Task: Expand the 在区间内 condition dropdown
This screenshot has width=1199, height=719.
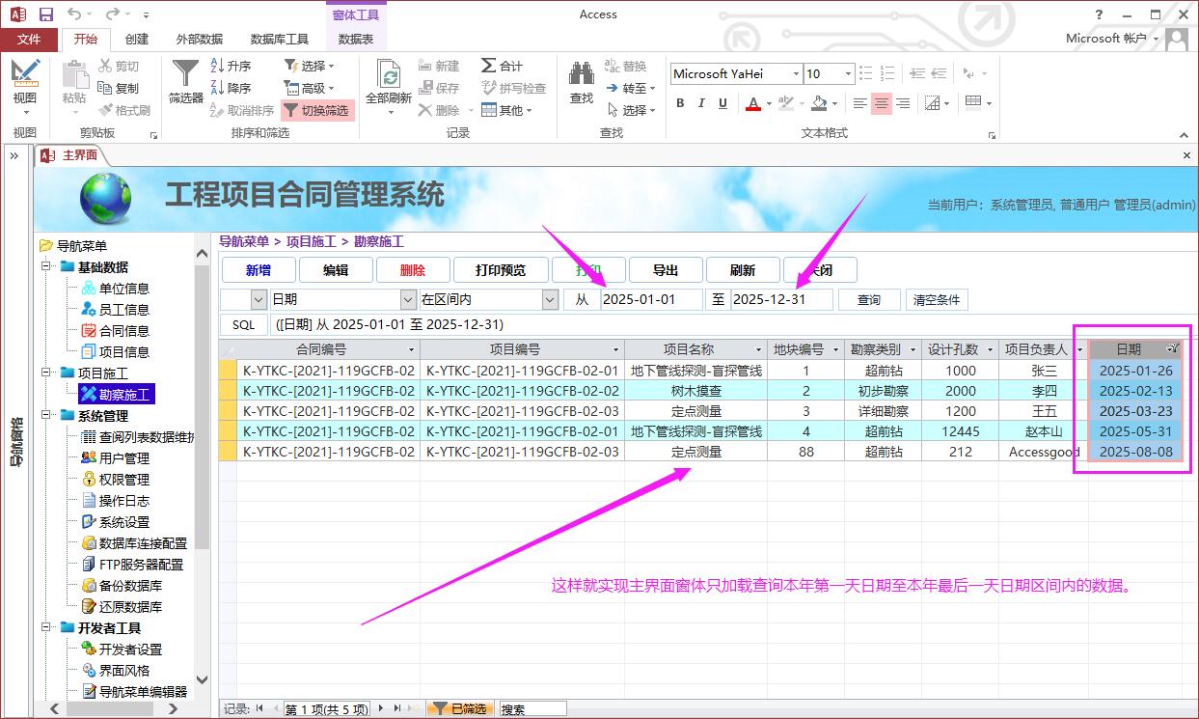Action: 550,300
